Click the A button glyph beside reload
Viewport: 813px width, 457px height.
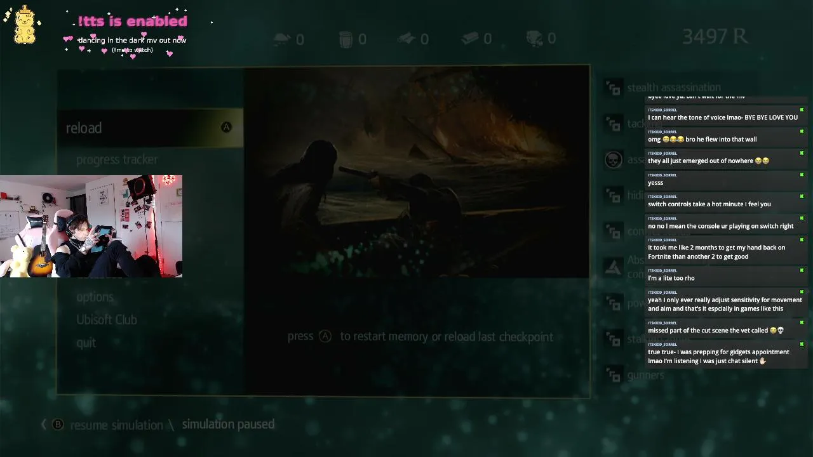tap(226, 128)
